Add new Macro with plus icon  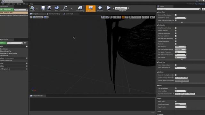point(27,63)
